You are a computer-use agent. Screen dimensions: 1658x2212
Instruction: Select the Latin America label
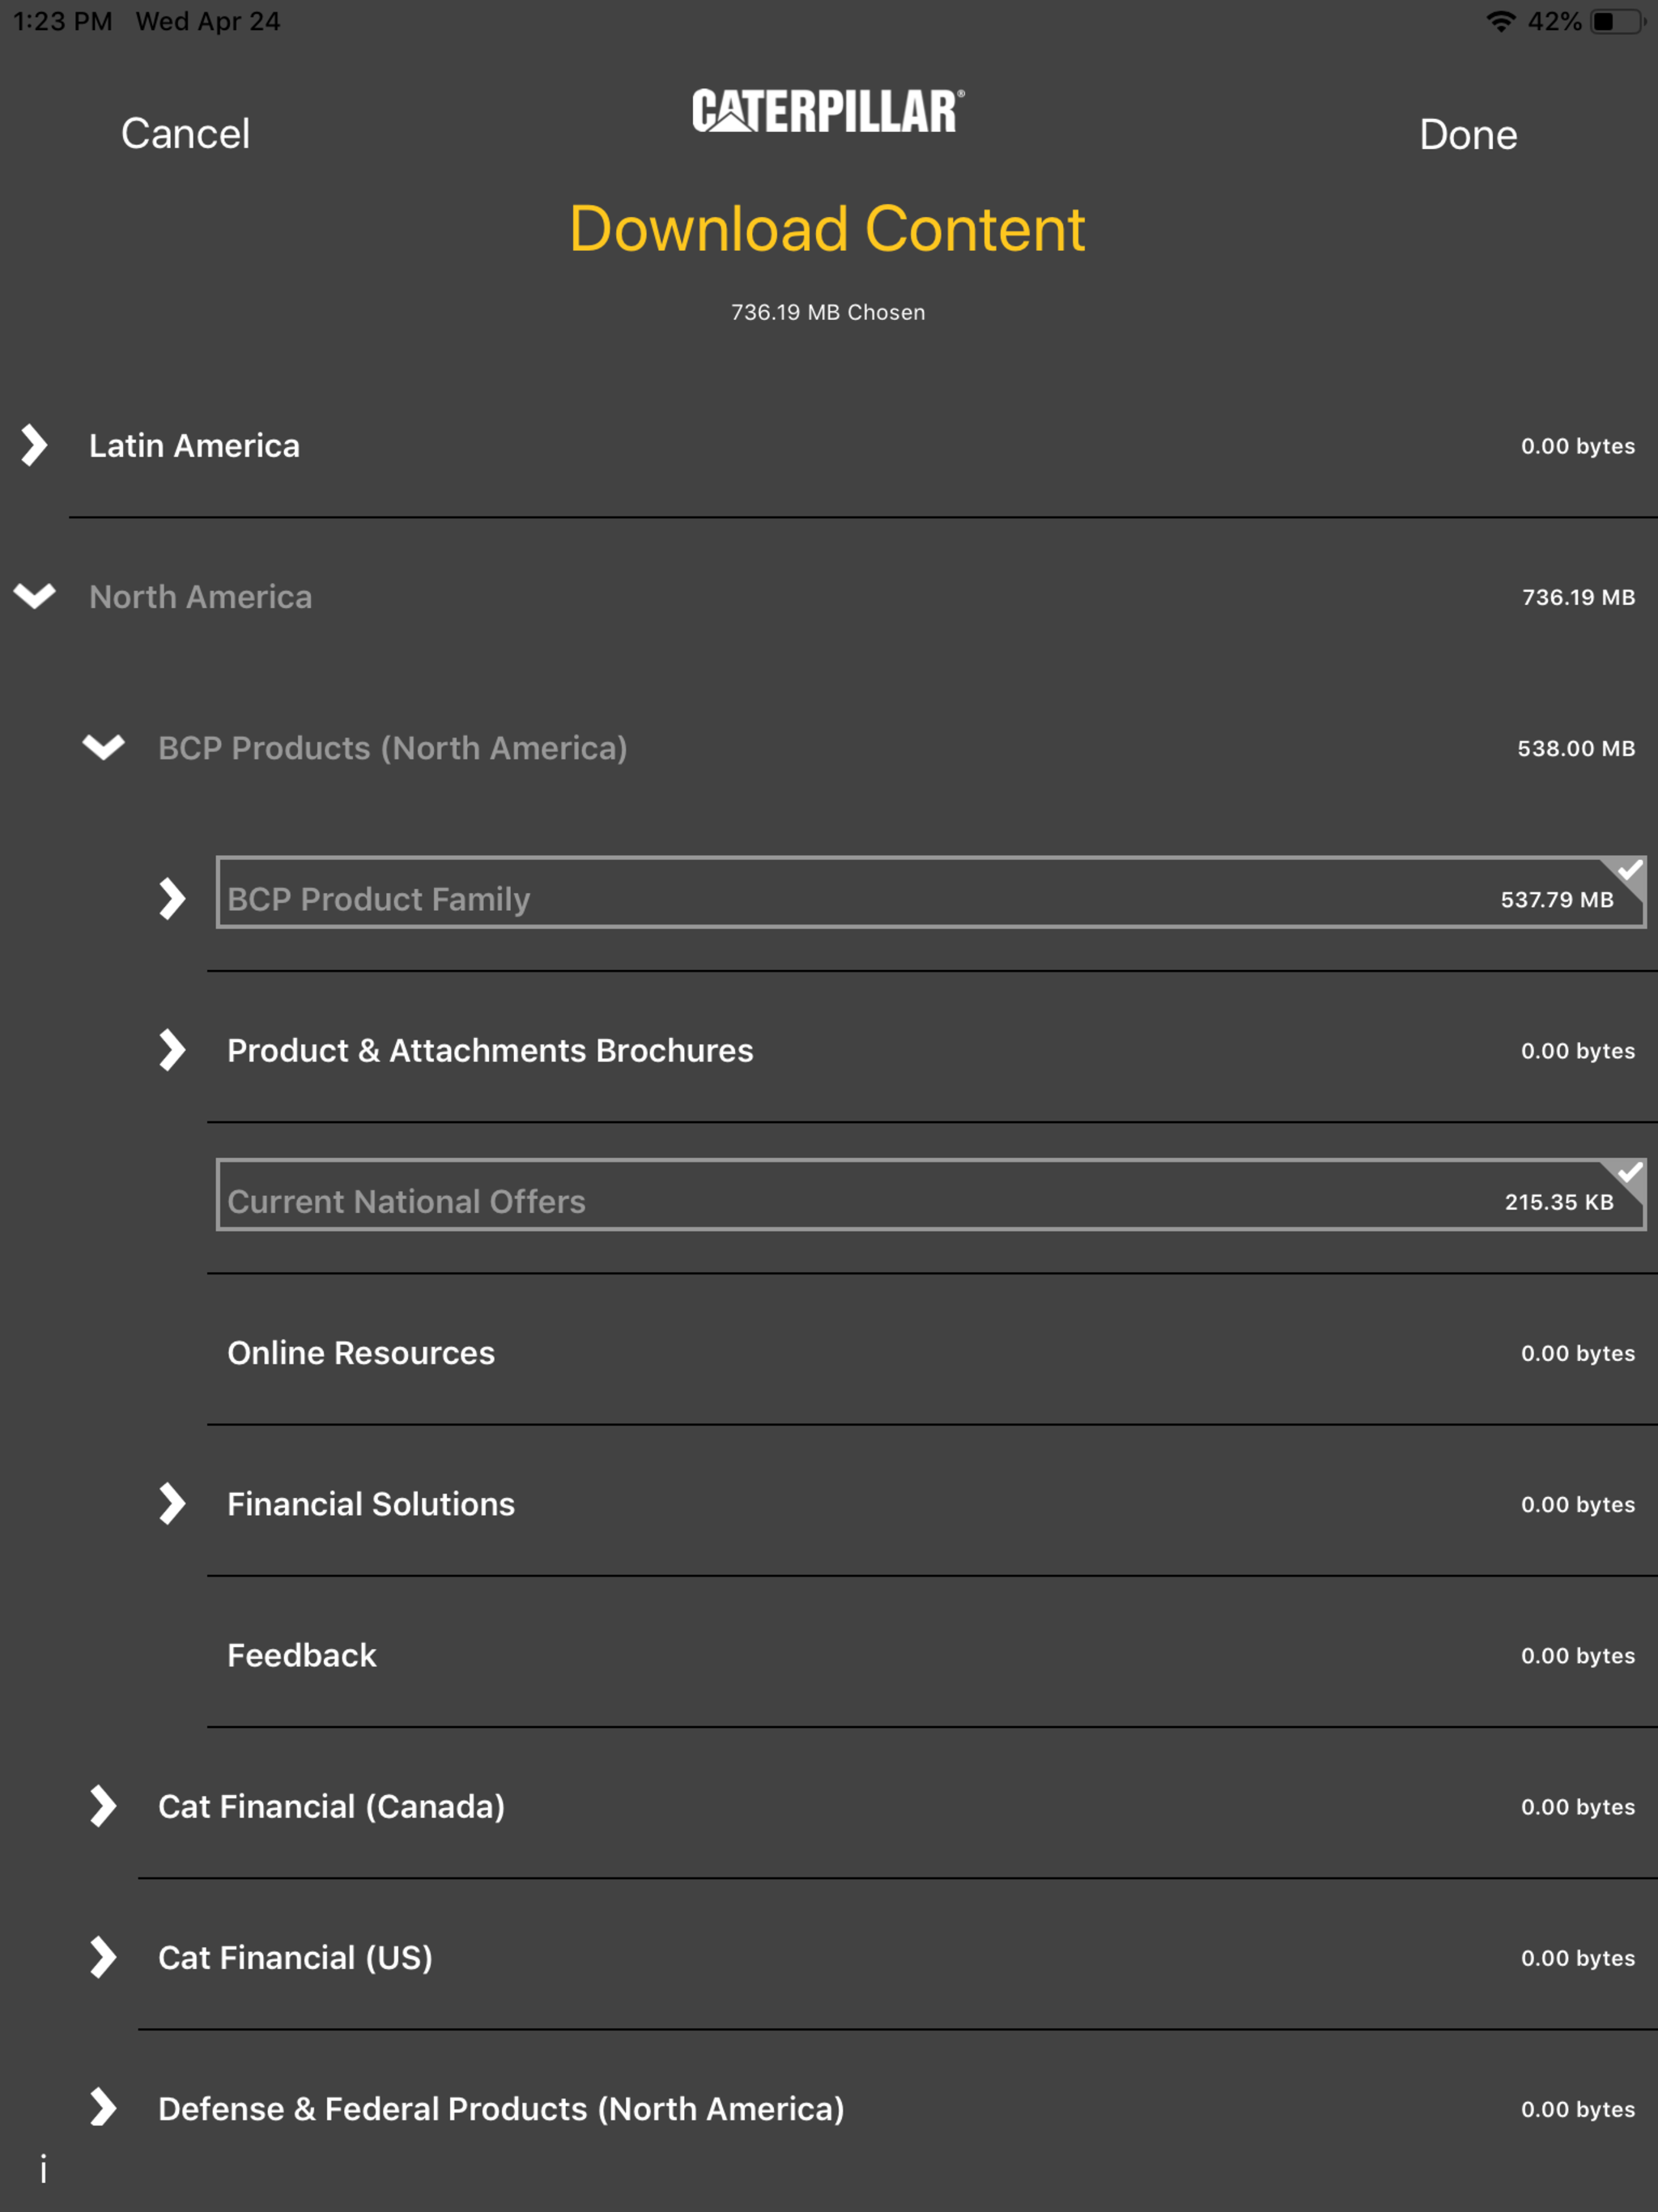point(194,445)
